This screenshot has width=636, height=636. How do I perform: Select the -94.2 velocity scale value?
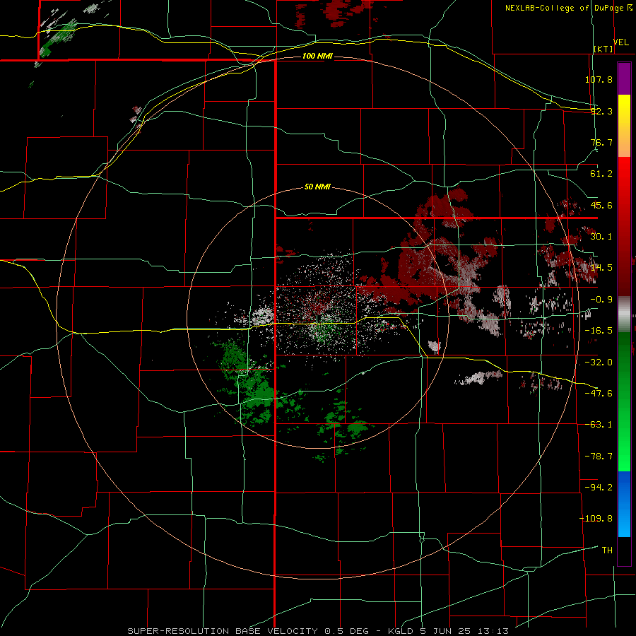(x=599, y=487)
